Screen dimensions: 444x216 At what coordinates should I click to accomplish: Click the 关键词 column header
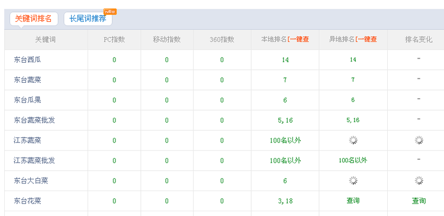point(46,39)
